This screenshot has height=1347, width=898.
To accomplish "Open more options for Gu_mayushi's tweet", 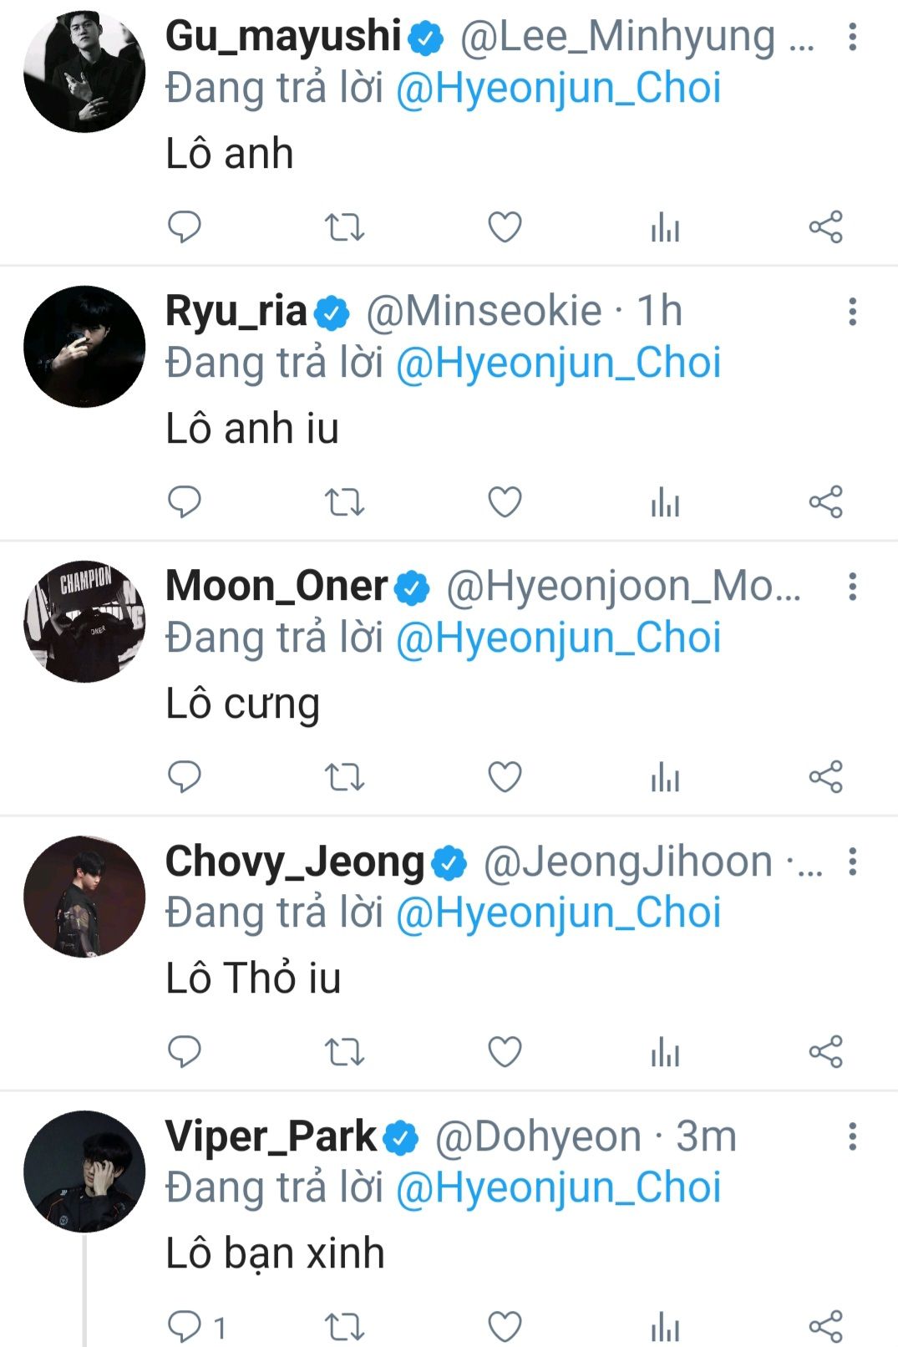I will click(x=852, y=37).
